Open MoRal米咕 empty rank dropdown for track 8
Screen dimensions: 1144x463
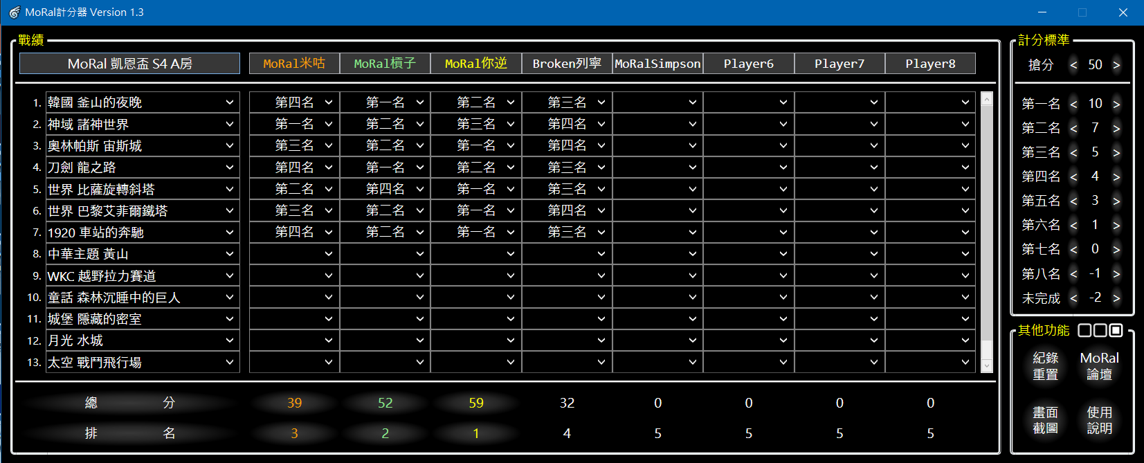coord(294,254)
